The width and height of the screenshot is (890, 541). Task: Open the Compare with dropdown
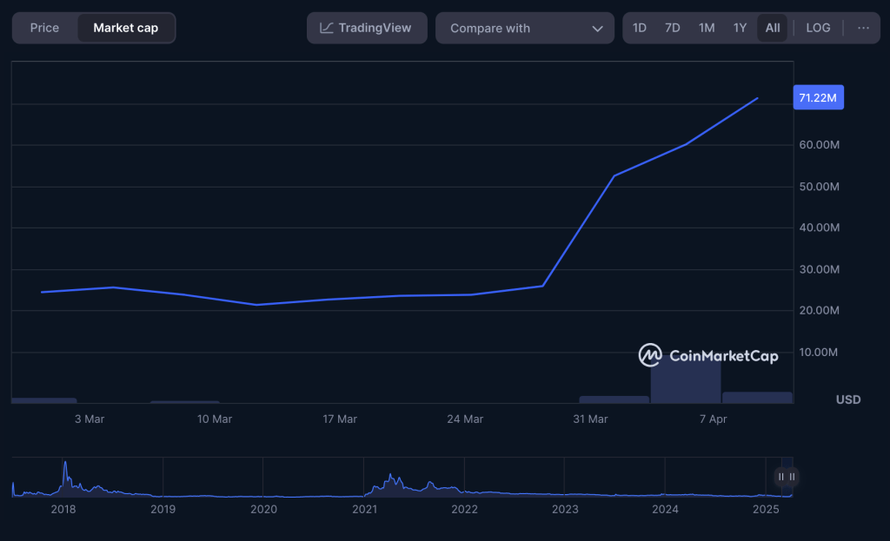tap(525, 27)
